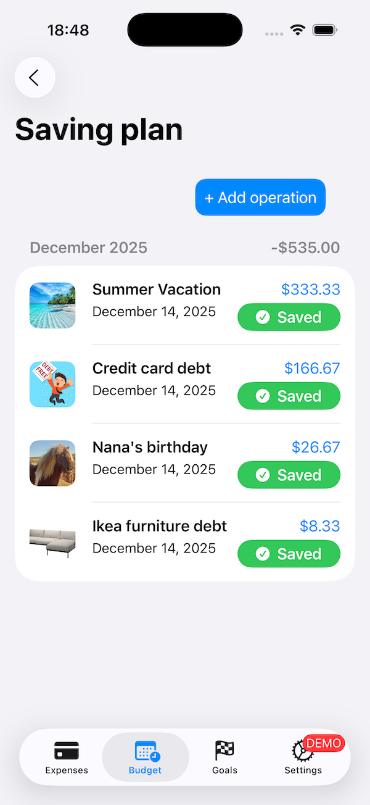Click the debt-free cartoon icon for Credit card debt
This screenshot has height=805, width=370.
click(x=52, y=384)
